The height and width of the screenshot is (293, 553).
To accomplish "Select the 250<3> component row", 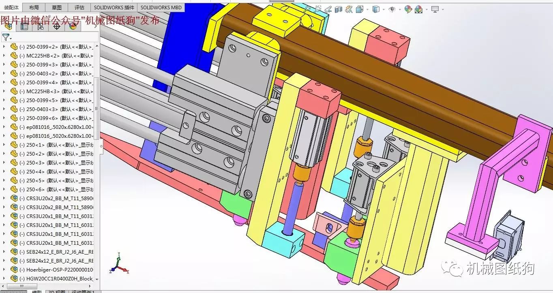I will [x=48, y=163].
